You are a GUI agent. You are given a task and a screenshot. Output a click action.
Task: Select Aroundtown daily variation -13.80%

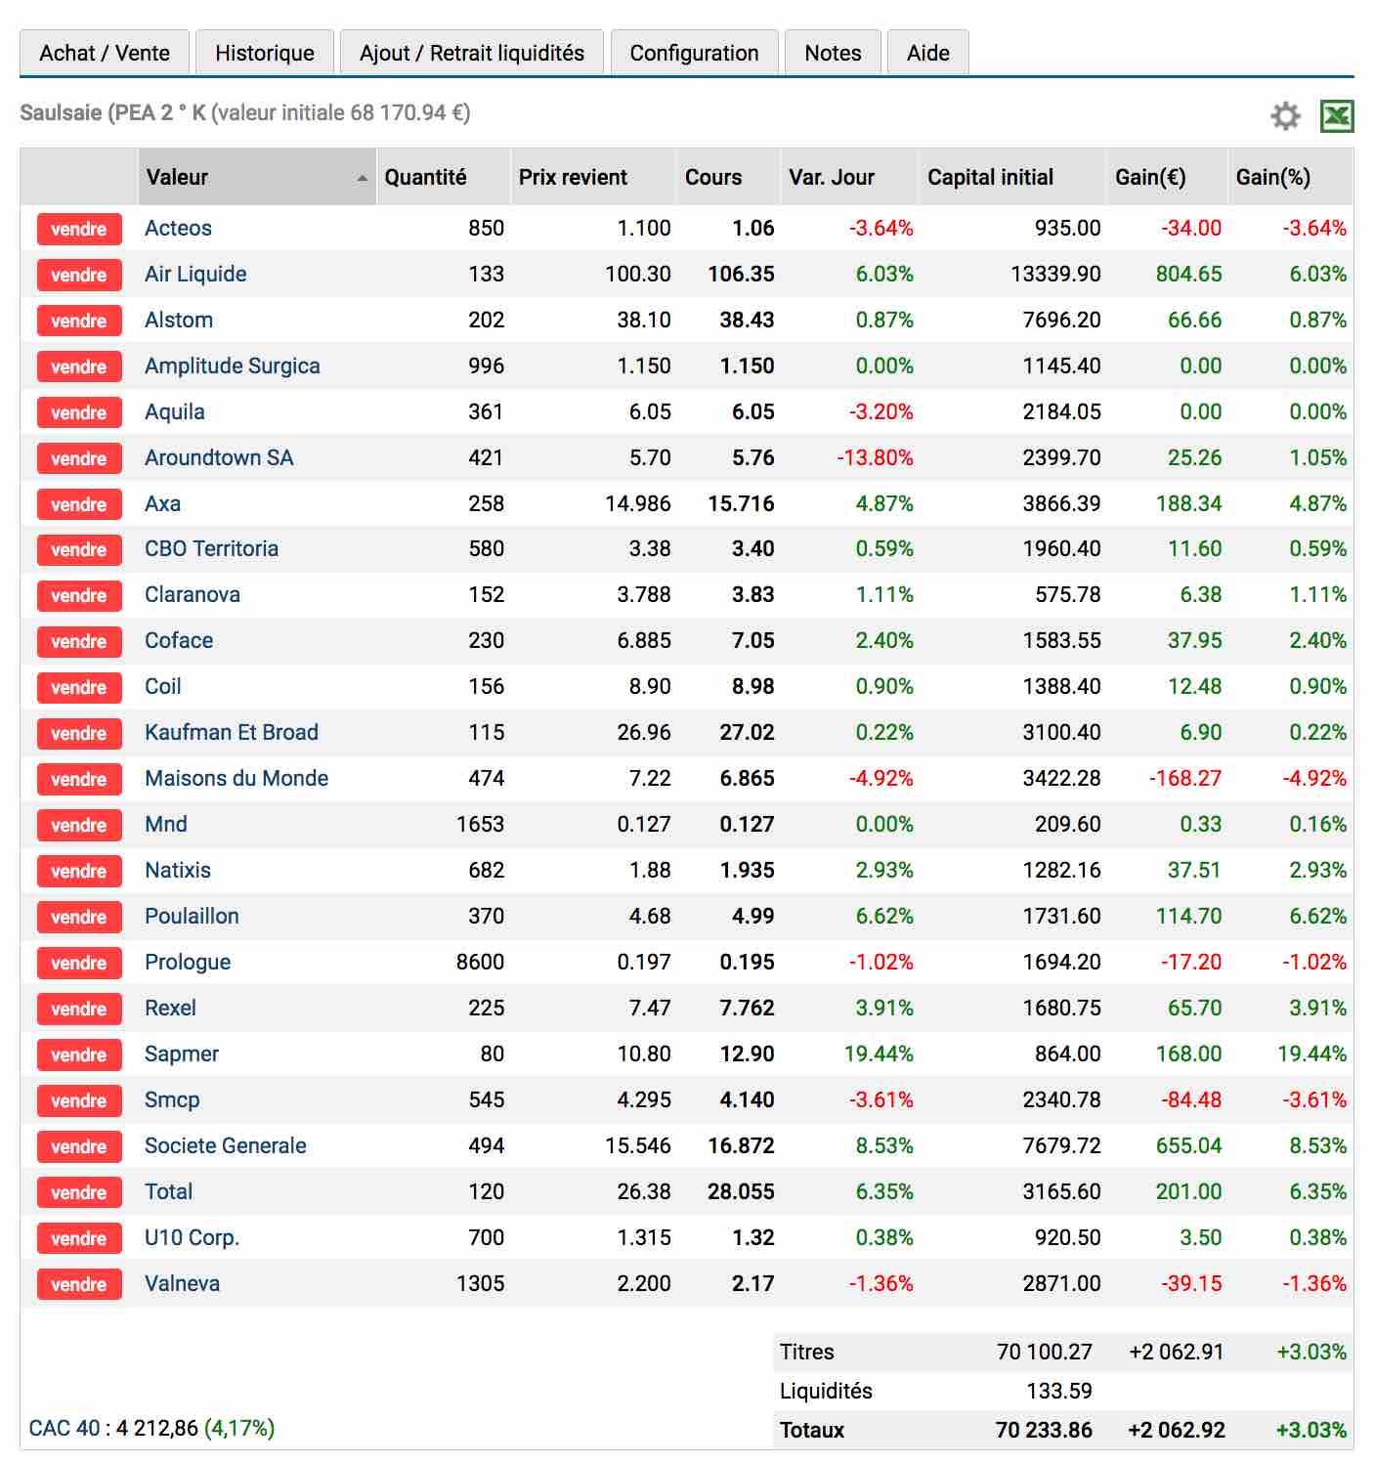pyautogui.click(x=875, y=458)
